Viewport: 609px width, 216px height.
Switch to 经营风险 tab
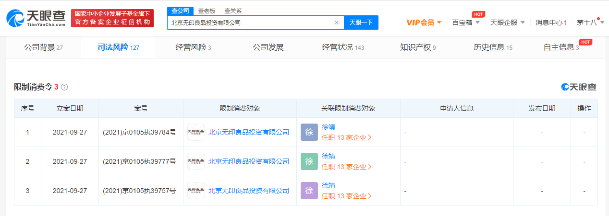pos(194,47)
